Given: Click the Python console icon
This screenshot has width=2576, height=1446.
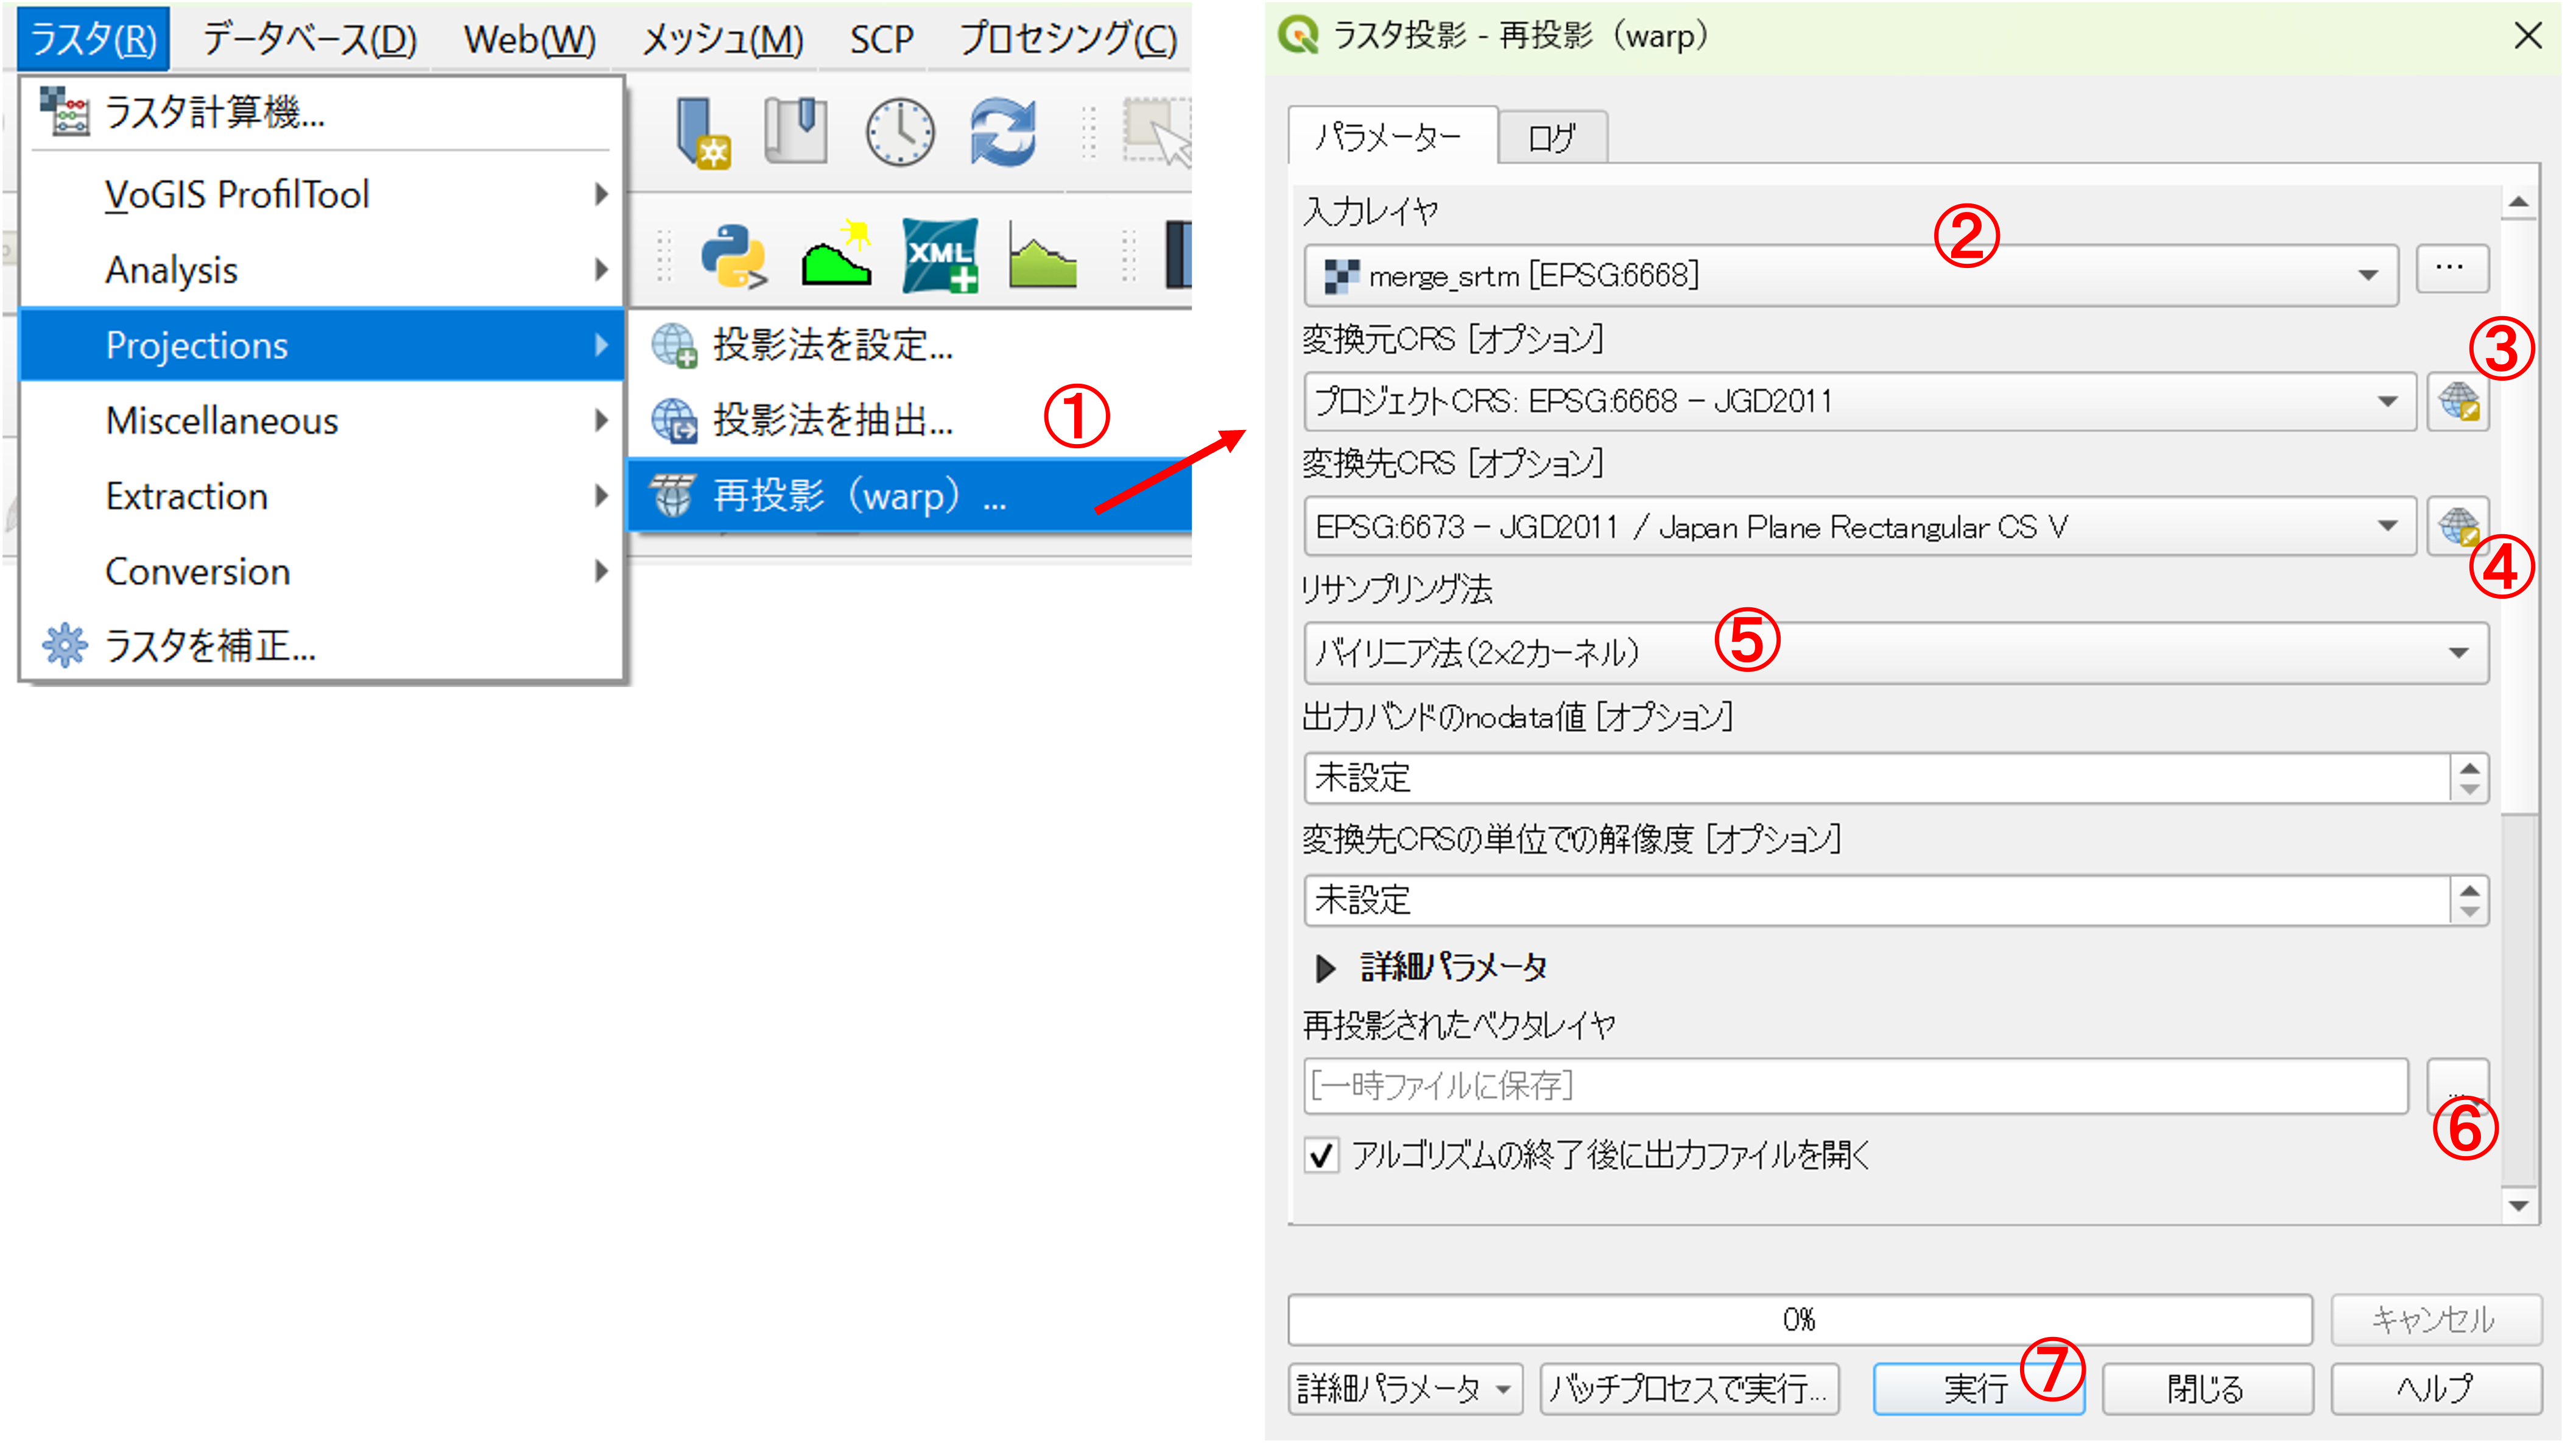Looking at the screenshot, I should [733, 256].
